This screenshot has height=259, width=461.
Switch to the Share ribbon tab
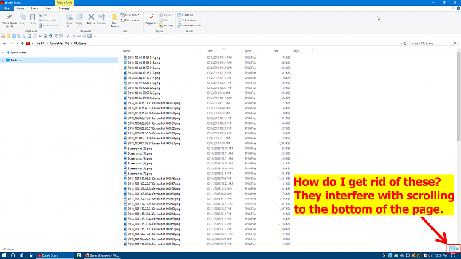click(x=34, y=9)
